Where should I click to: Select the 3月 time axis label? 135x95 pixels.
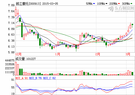point(128,54)
